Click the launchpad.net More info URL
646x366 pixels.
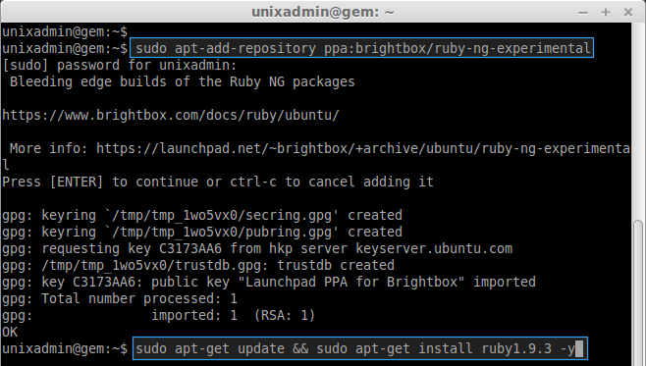[x=363, y=148]
